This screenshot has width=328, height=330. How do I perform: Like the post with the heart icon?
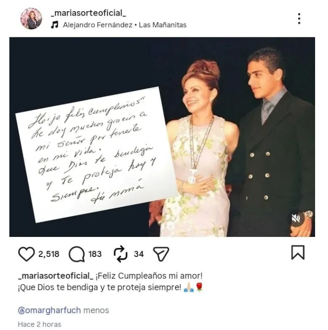27,254
